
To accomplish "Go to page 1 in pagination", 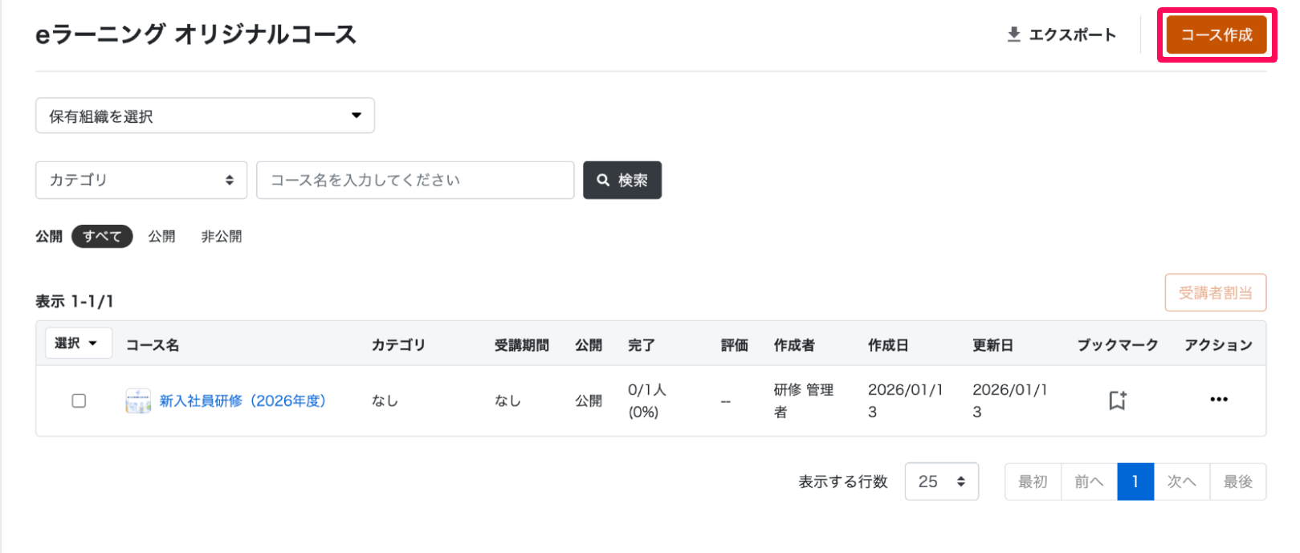I will click(1135, 482).
